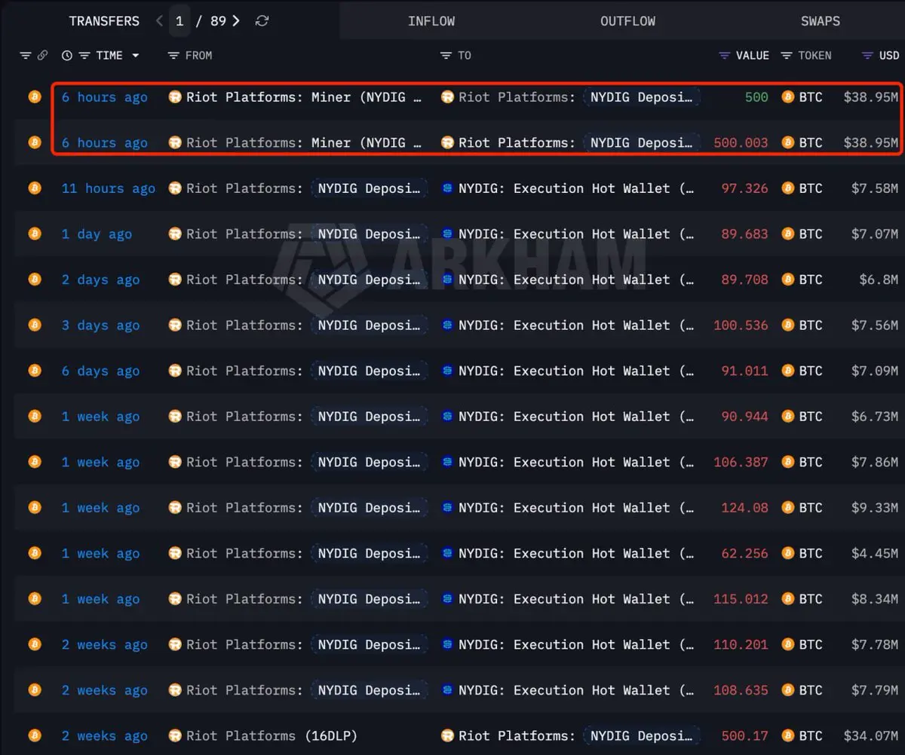The width and height of the screenshot is (905, 755).
Task: Switch to the INFLOW tab
Action: click(431, 21)
